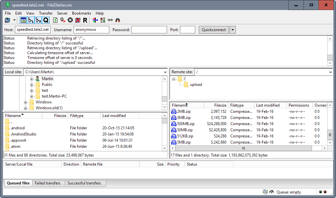This screenshot has width=336, height=198.
Task: Toggle the message log display
Action: coord(23,20)
